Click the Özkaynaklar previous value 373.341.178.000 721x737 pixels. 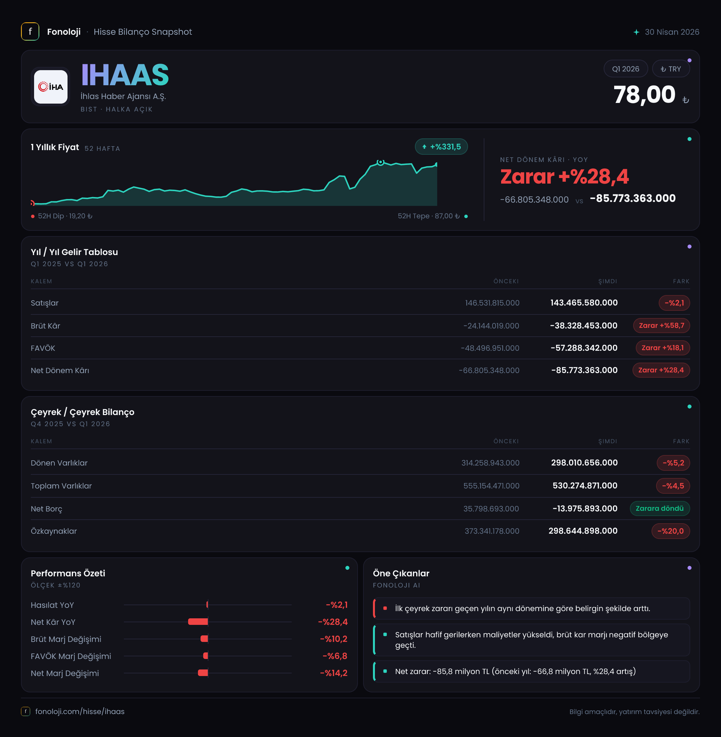click(x=492, y=531)
